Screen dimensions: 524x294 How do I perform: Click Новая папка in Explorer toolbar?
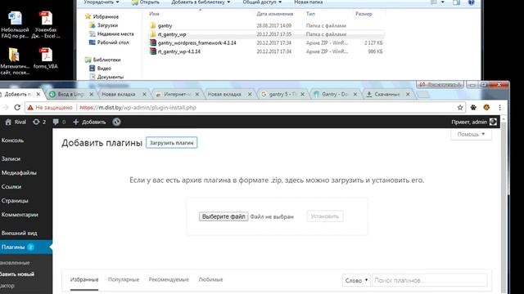pos(308,2)
